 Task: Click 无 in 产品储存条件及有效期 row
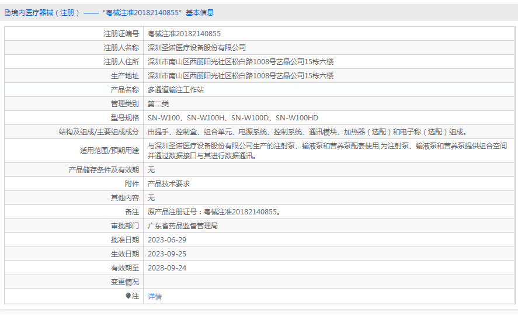click(151, 169)
